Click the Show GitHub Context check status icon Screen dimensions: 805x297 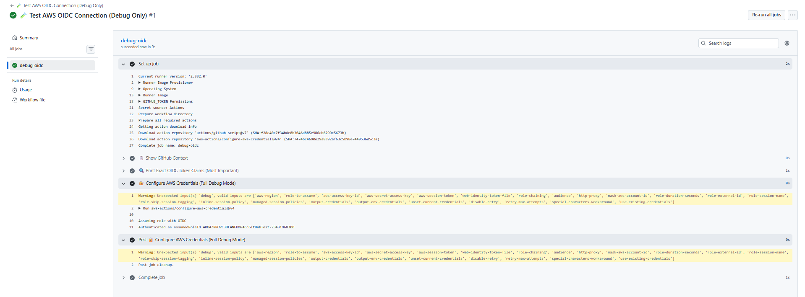pos(132,158)
